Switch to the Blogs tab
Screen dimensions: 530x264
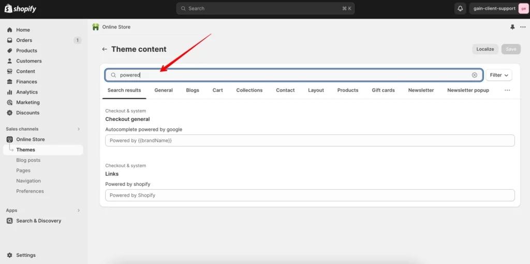(193, 90)
